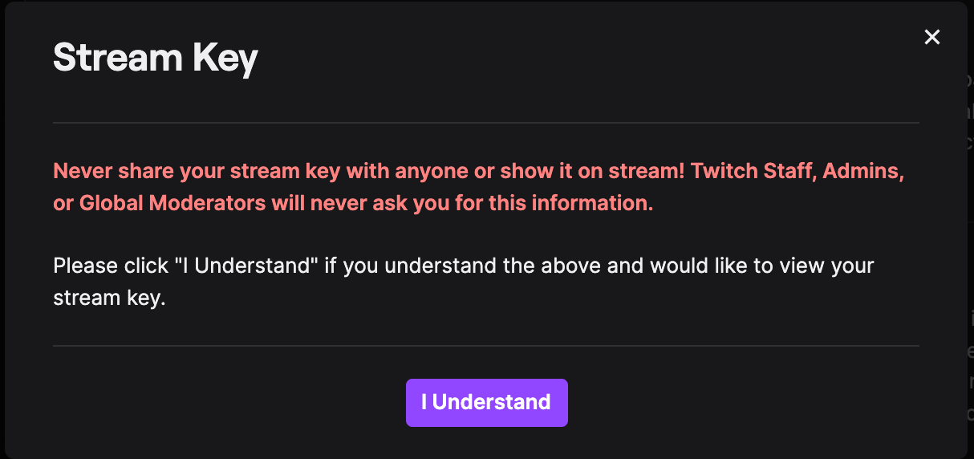Click the dimmed page behind the dialog
This screenshot has width=974, height=459.
point(970,241)
